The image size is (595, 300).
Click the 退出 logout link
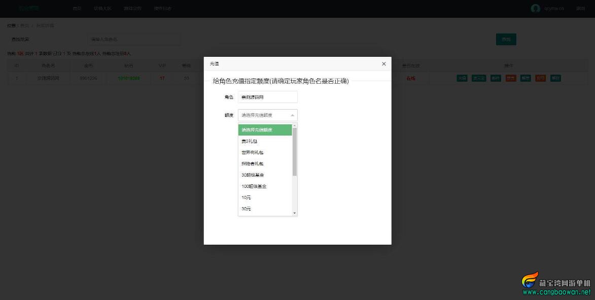pyautogui.click(x=581, y=8)
